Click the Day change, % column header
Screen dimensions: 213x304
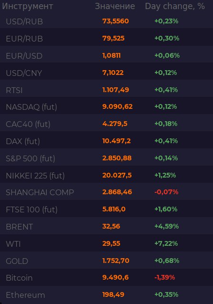(175, 6)
